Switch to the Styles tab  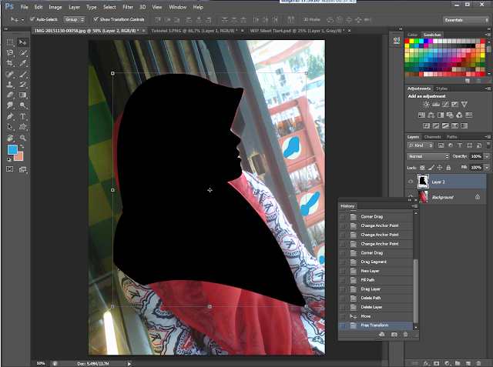click(x=441, y=88)
